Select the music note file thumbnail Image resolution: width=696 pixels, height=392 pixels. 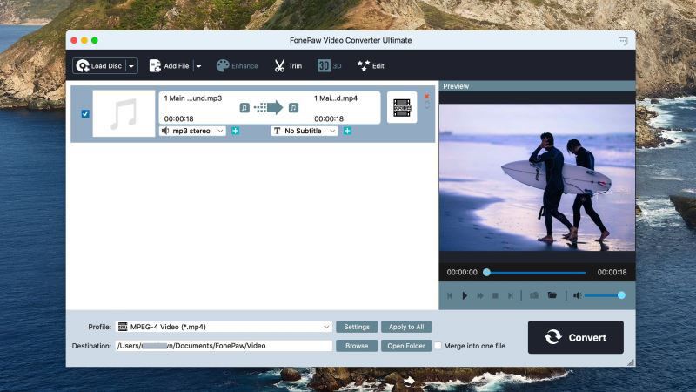pos(124,114)
